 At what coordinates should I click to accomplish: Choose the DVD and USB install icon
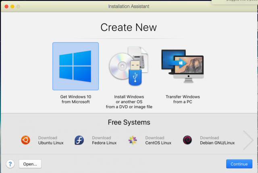pos(129,66)
